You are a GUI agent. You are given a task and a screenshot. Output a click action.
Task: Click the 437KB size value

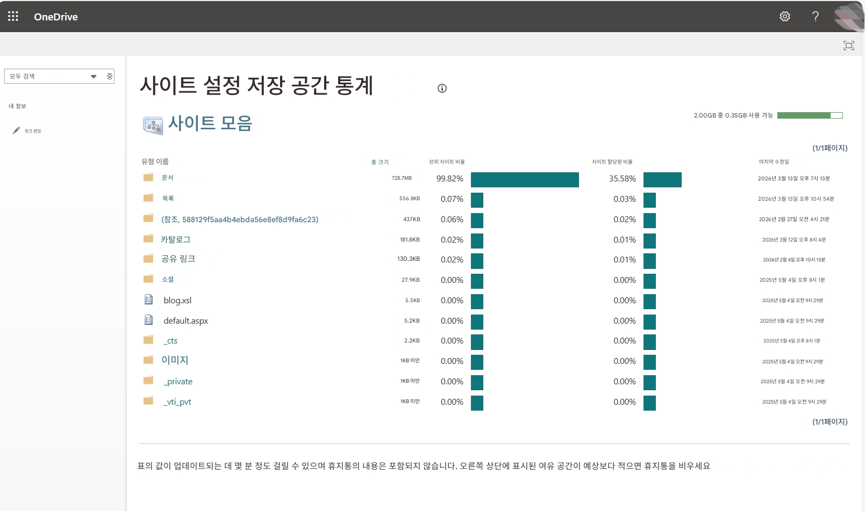412,220
